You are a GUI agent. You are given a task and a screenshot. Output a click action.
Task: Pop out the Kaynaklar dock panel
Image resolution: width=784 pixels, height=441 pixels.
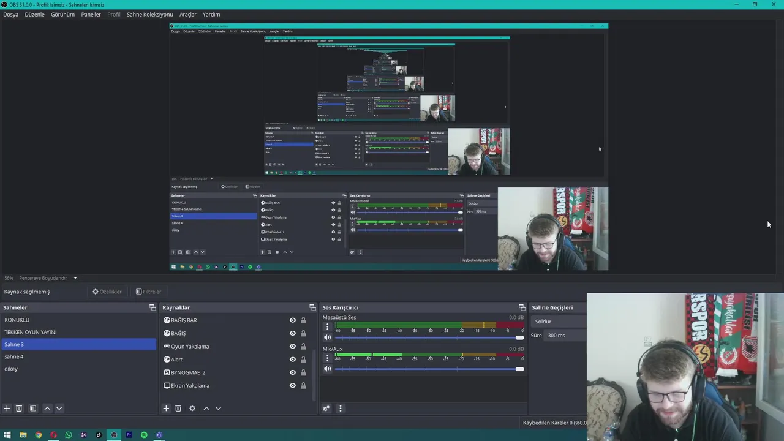[312, 307]
